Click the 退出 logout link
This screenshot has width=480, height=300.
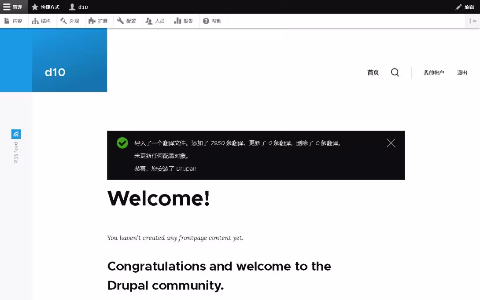tap(462, 72)
